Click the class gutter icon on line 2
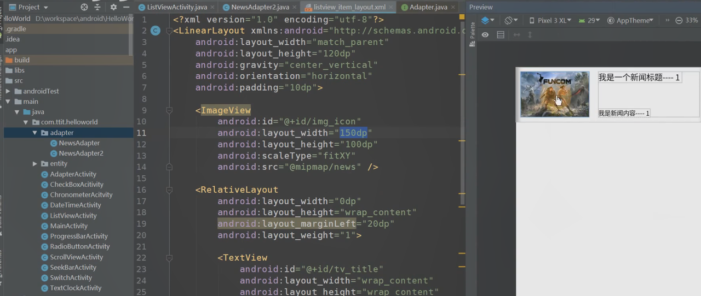 (x=156, y=31)
